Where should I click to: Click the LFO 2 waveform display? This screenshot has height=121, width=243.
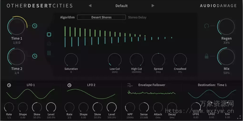[x=91, y=94]
